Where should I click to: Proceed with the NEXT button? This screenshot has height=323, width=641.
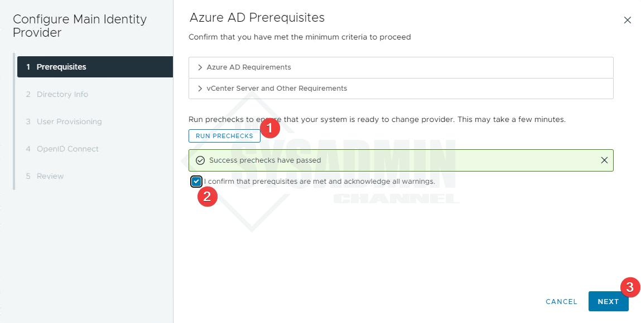[x=608, y=301]
